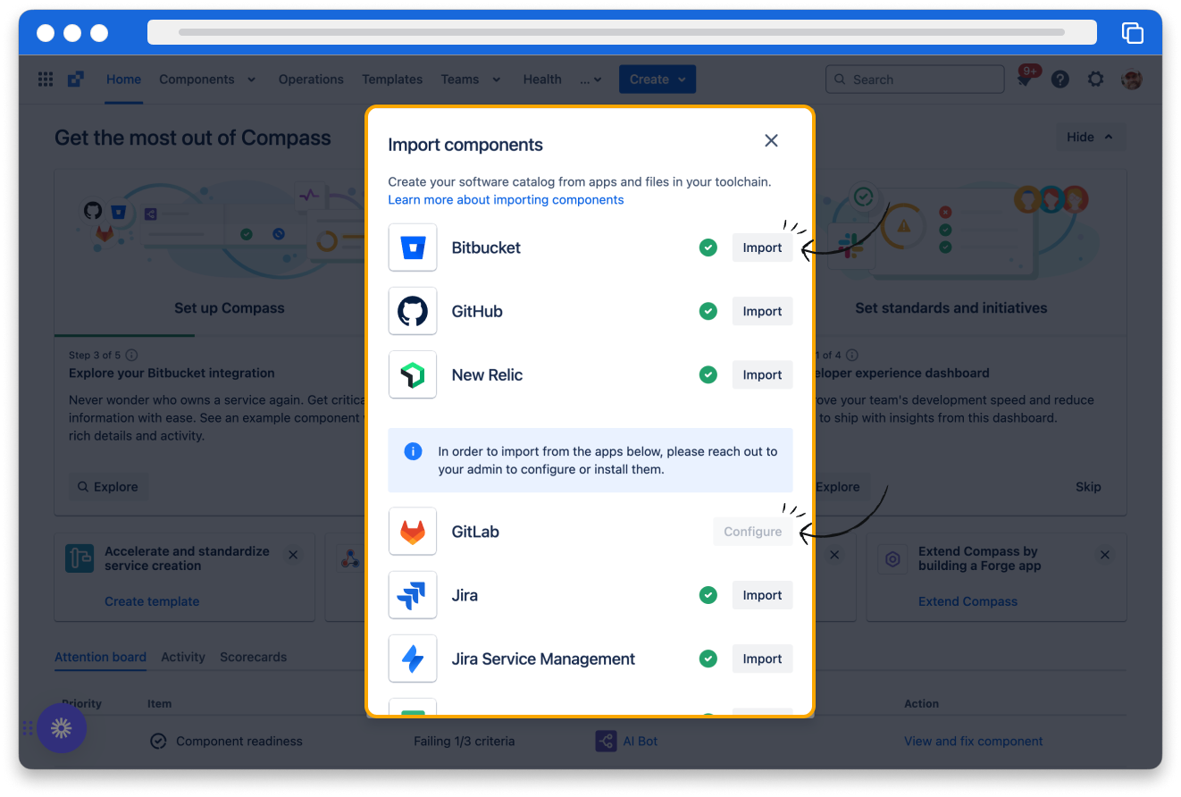1181x797 pixels.
Task: Switch to the Scorecards tab
Action: point(254,657)
